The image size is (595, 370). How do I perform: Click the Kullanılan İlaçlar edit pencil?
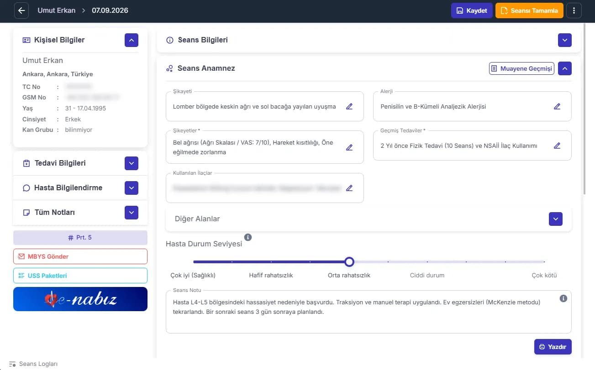349,188
